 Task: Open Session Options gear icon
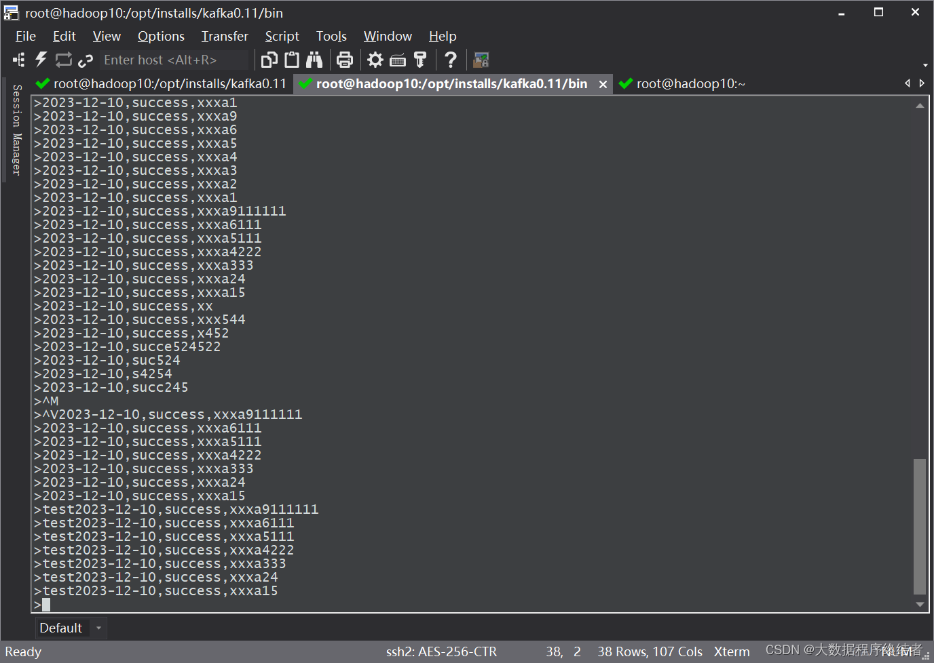pyautogui.click(x=375, y=60)
